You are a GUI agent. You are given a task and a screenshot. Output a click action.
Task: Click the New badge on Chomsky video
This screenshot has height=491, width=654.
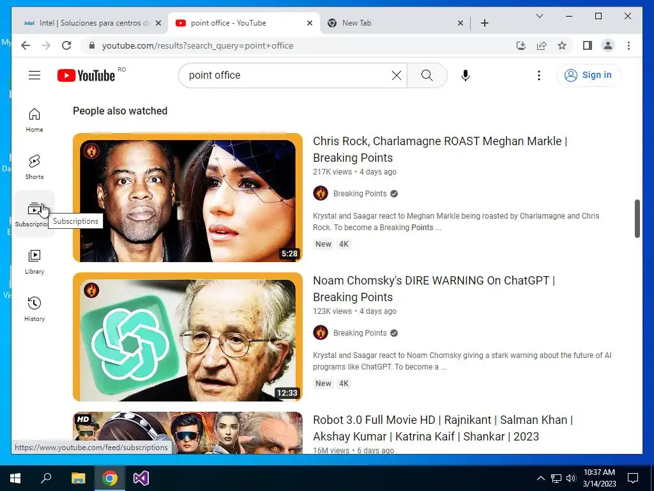coord(323,384)
